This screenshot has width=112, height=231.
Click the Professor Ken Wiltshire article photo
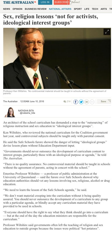57,58
